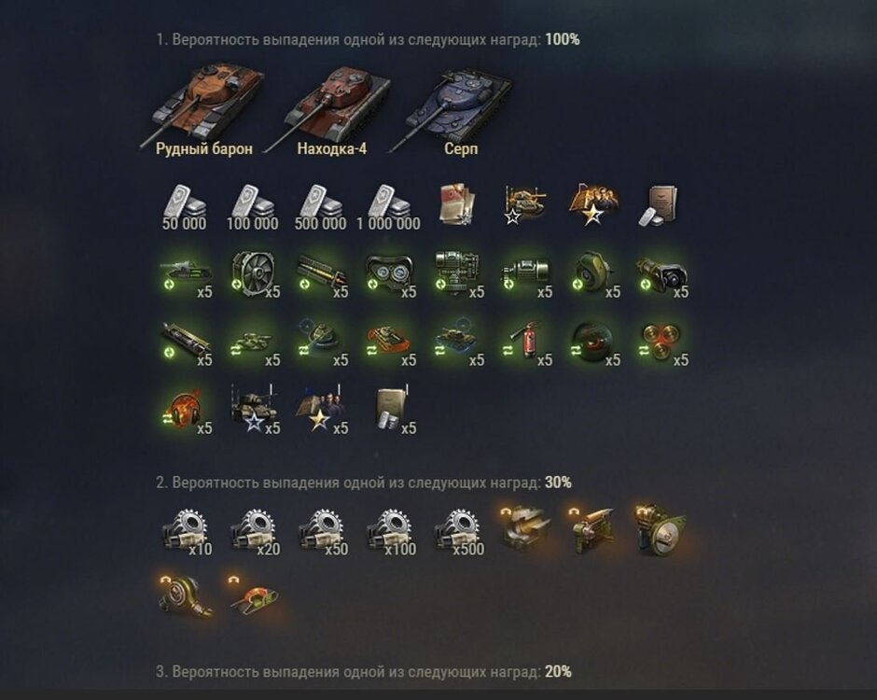Click the binocular optics equipment icon x5

pyautogui.click(x=390, y=274)
